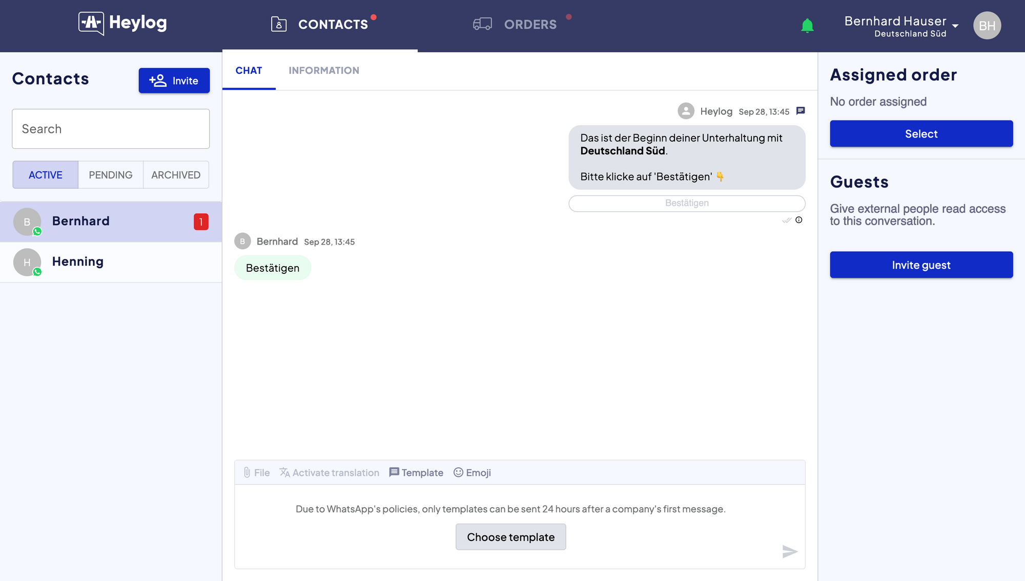
Task: Expand Bernhard Hauser account dropdown arrow
Action: pos(955,26)
